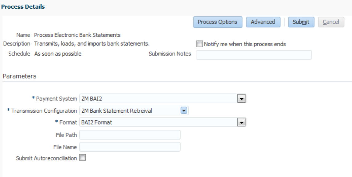Click the Process Options button
The image size is (352, 177).
[218, 22]
